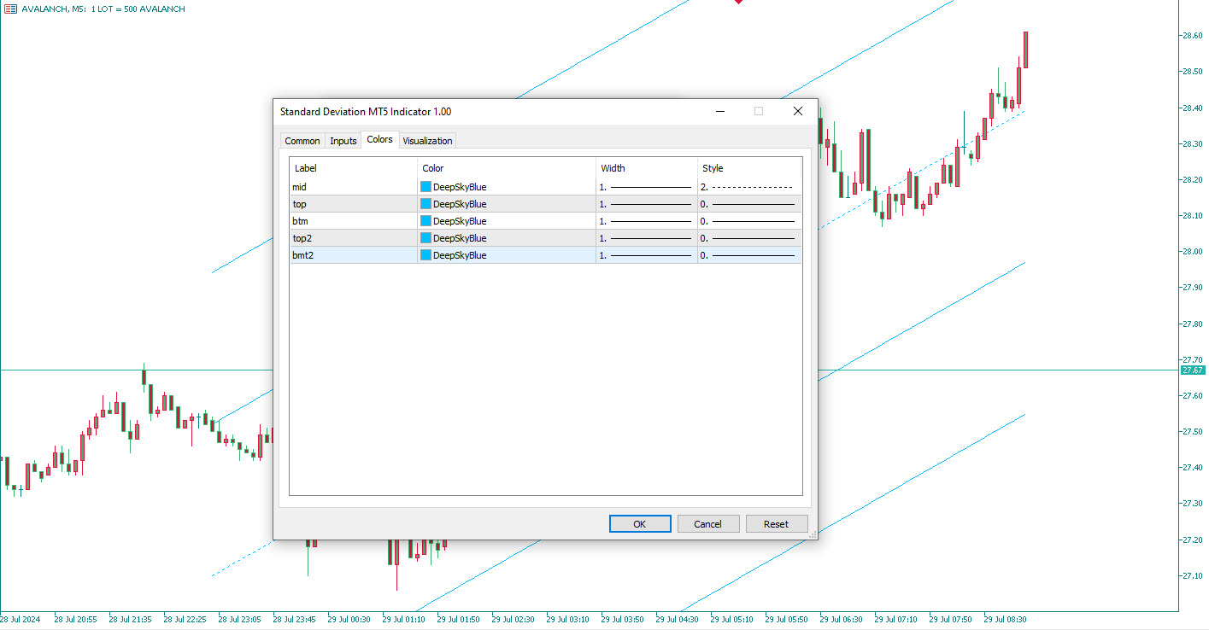Open the style selector for top2
This screenshot has height=630, width=1209.
pos(749,238)
